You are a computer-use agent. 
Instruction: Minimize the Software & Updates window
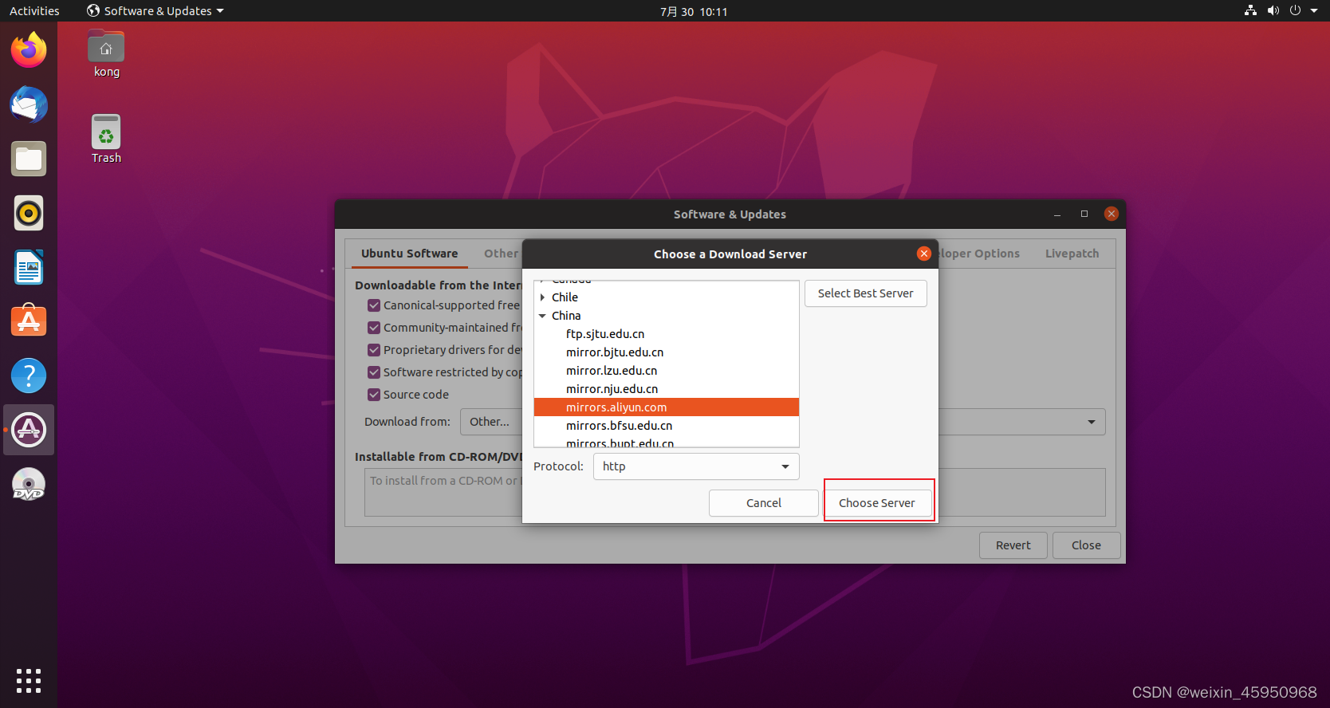point(1057,214)
